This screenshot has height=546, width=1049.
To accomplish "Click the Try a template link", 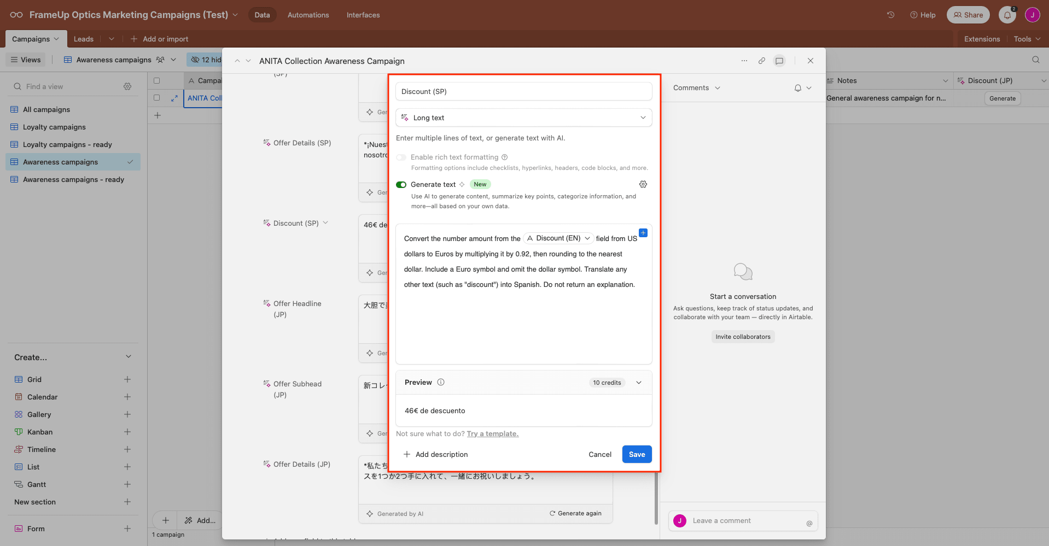I will click(492, 433).
